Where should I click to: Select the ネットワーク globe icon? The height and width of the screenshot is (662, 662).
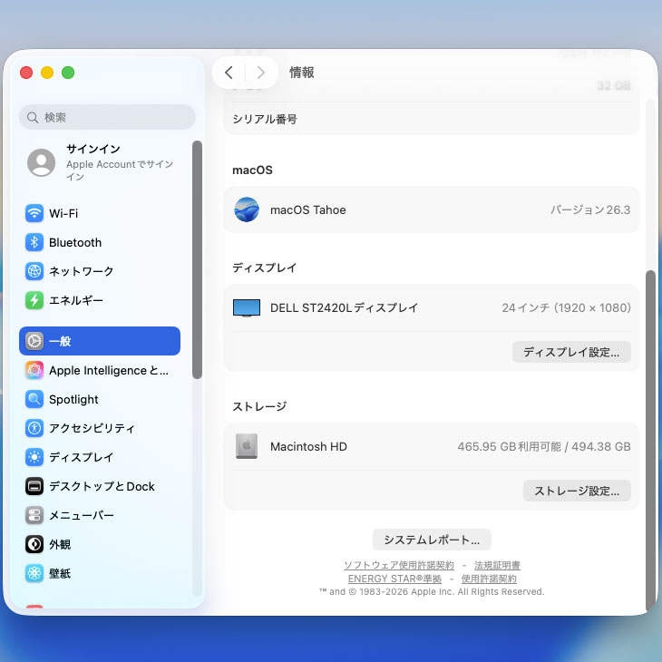34,271
